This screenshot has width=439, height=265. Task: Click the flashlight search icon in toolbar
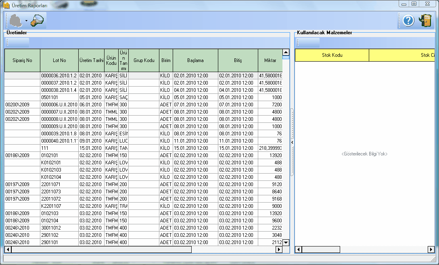(37, 21)
